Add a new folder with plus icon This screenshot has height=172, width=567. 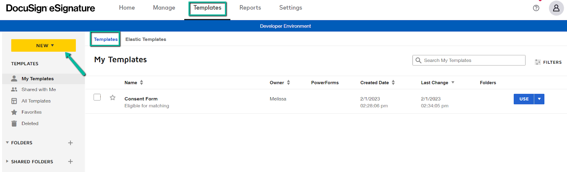pyautogui.click(x=71, y=143)
